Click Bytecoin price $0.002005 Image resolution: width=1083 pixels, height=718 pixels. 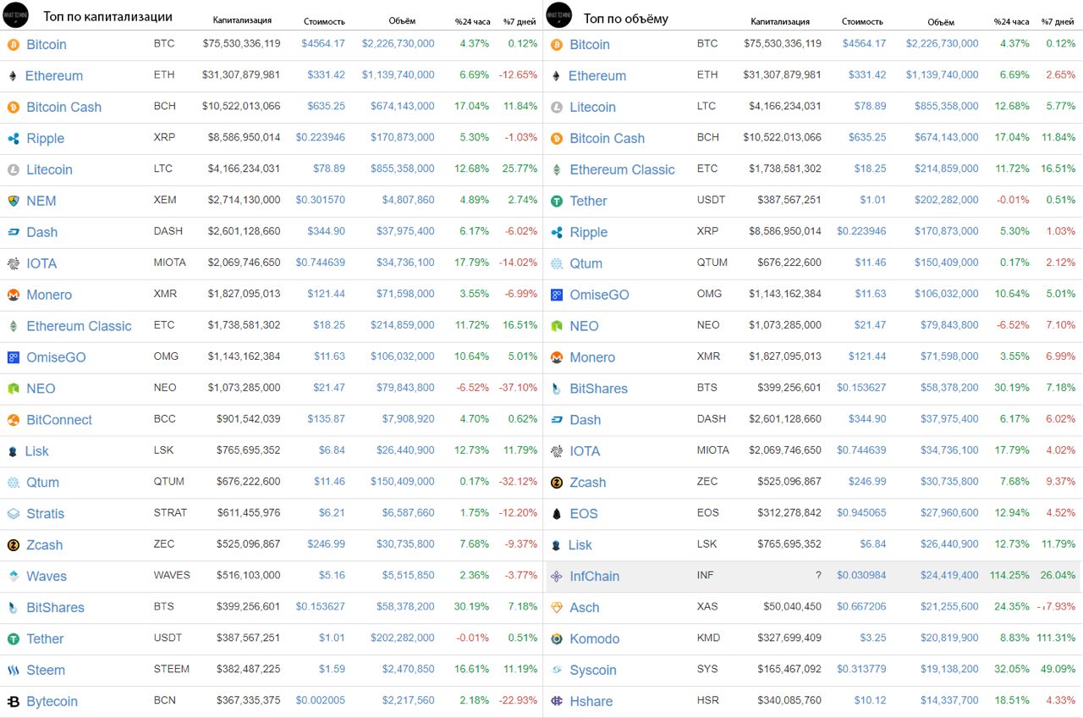(321, 700)
